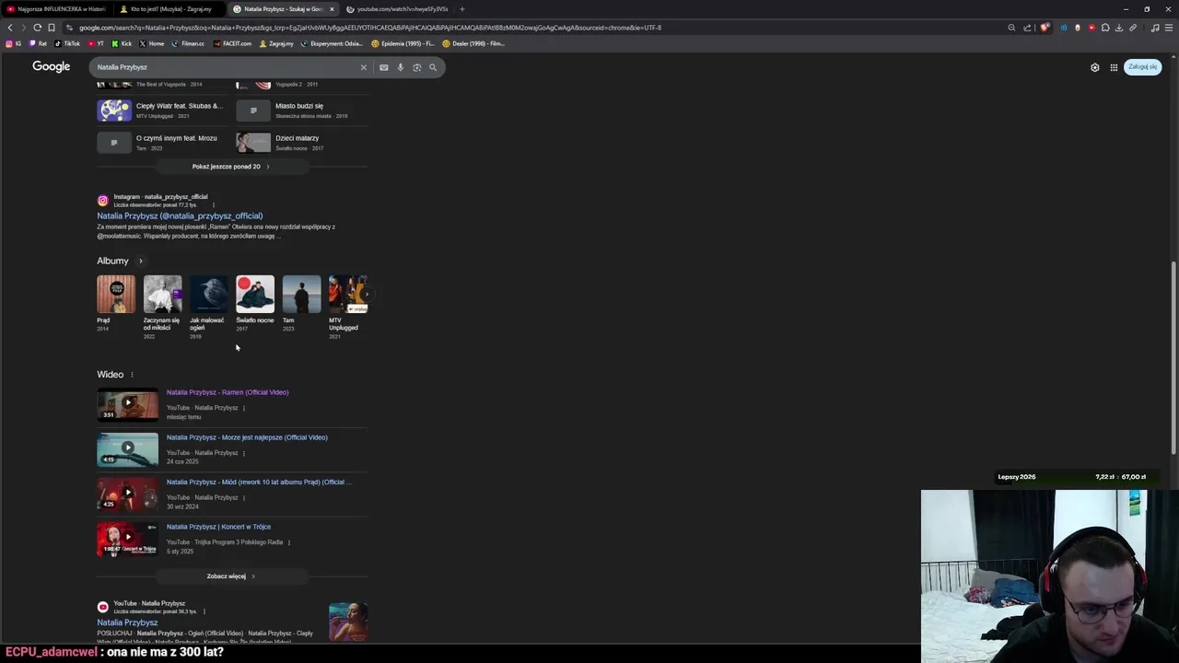Open the puzzle-piece extensions menu
Screen dimensions: 1179x663
coord(1105,28)
